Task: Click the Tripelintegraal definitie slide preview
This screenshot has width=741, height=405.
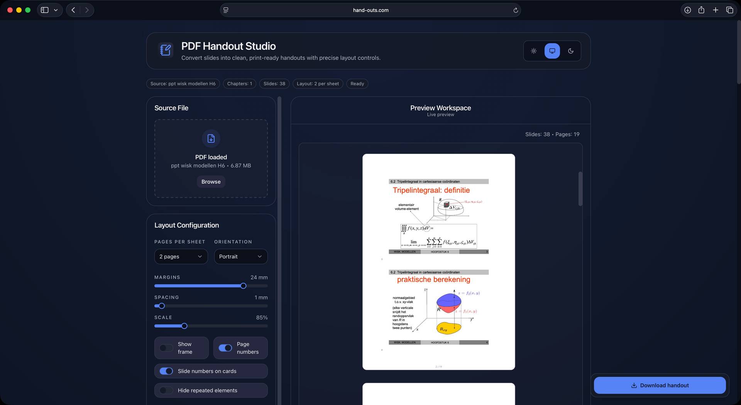Action: pos(439,216)
